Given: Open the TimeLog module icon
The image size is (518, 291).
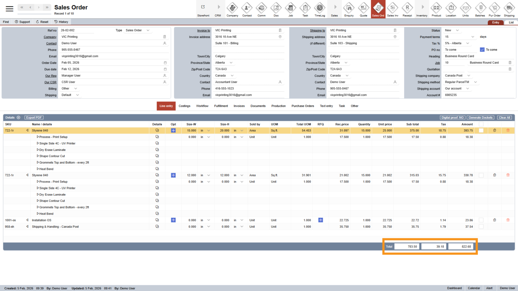Looking at the screenshot, I should (x=319, y=10).
